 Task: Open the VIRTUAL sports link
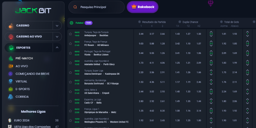(x=21, y=81)
